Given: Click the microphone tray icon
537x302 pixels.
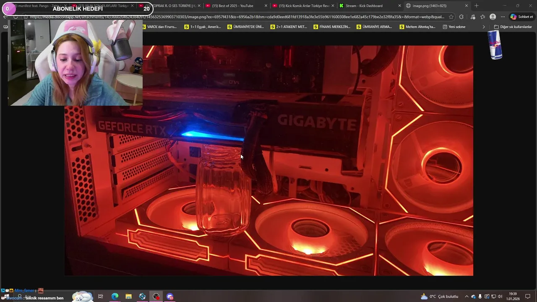Looking at the screenshot, I should pos(480,297).
